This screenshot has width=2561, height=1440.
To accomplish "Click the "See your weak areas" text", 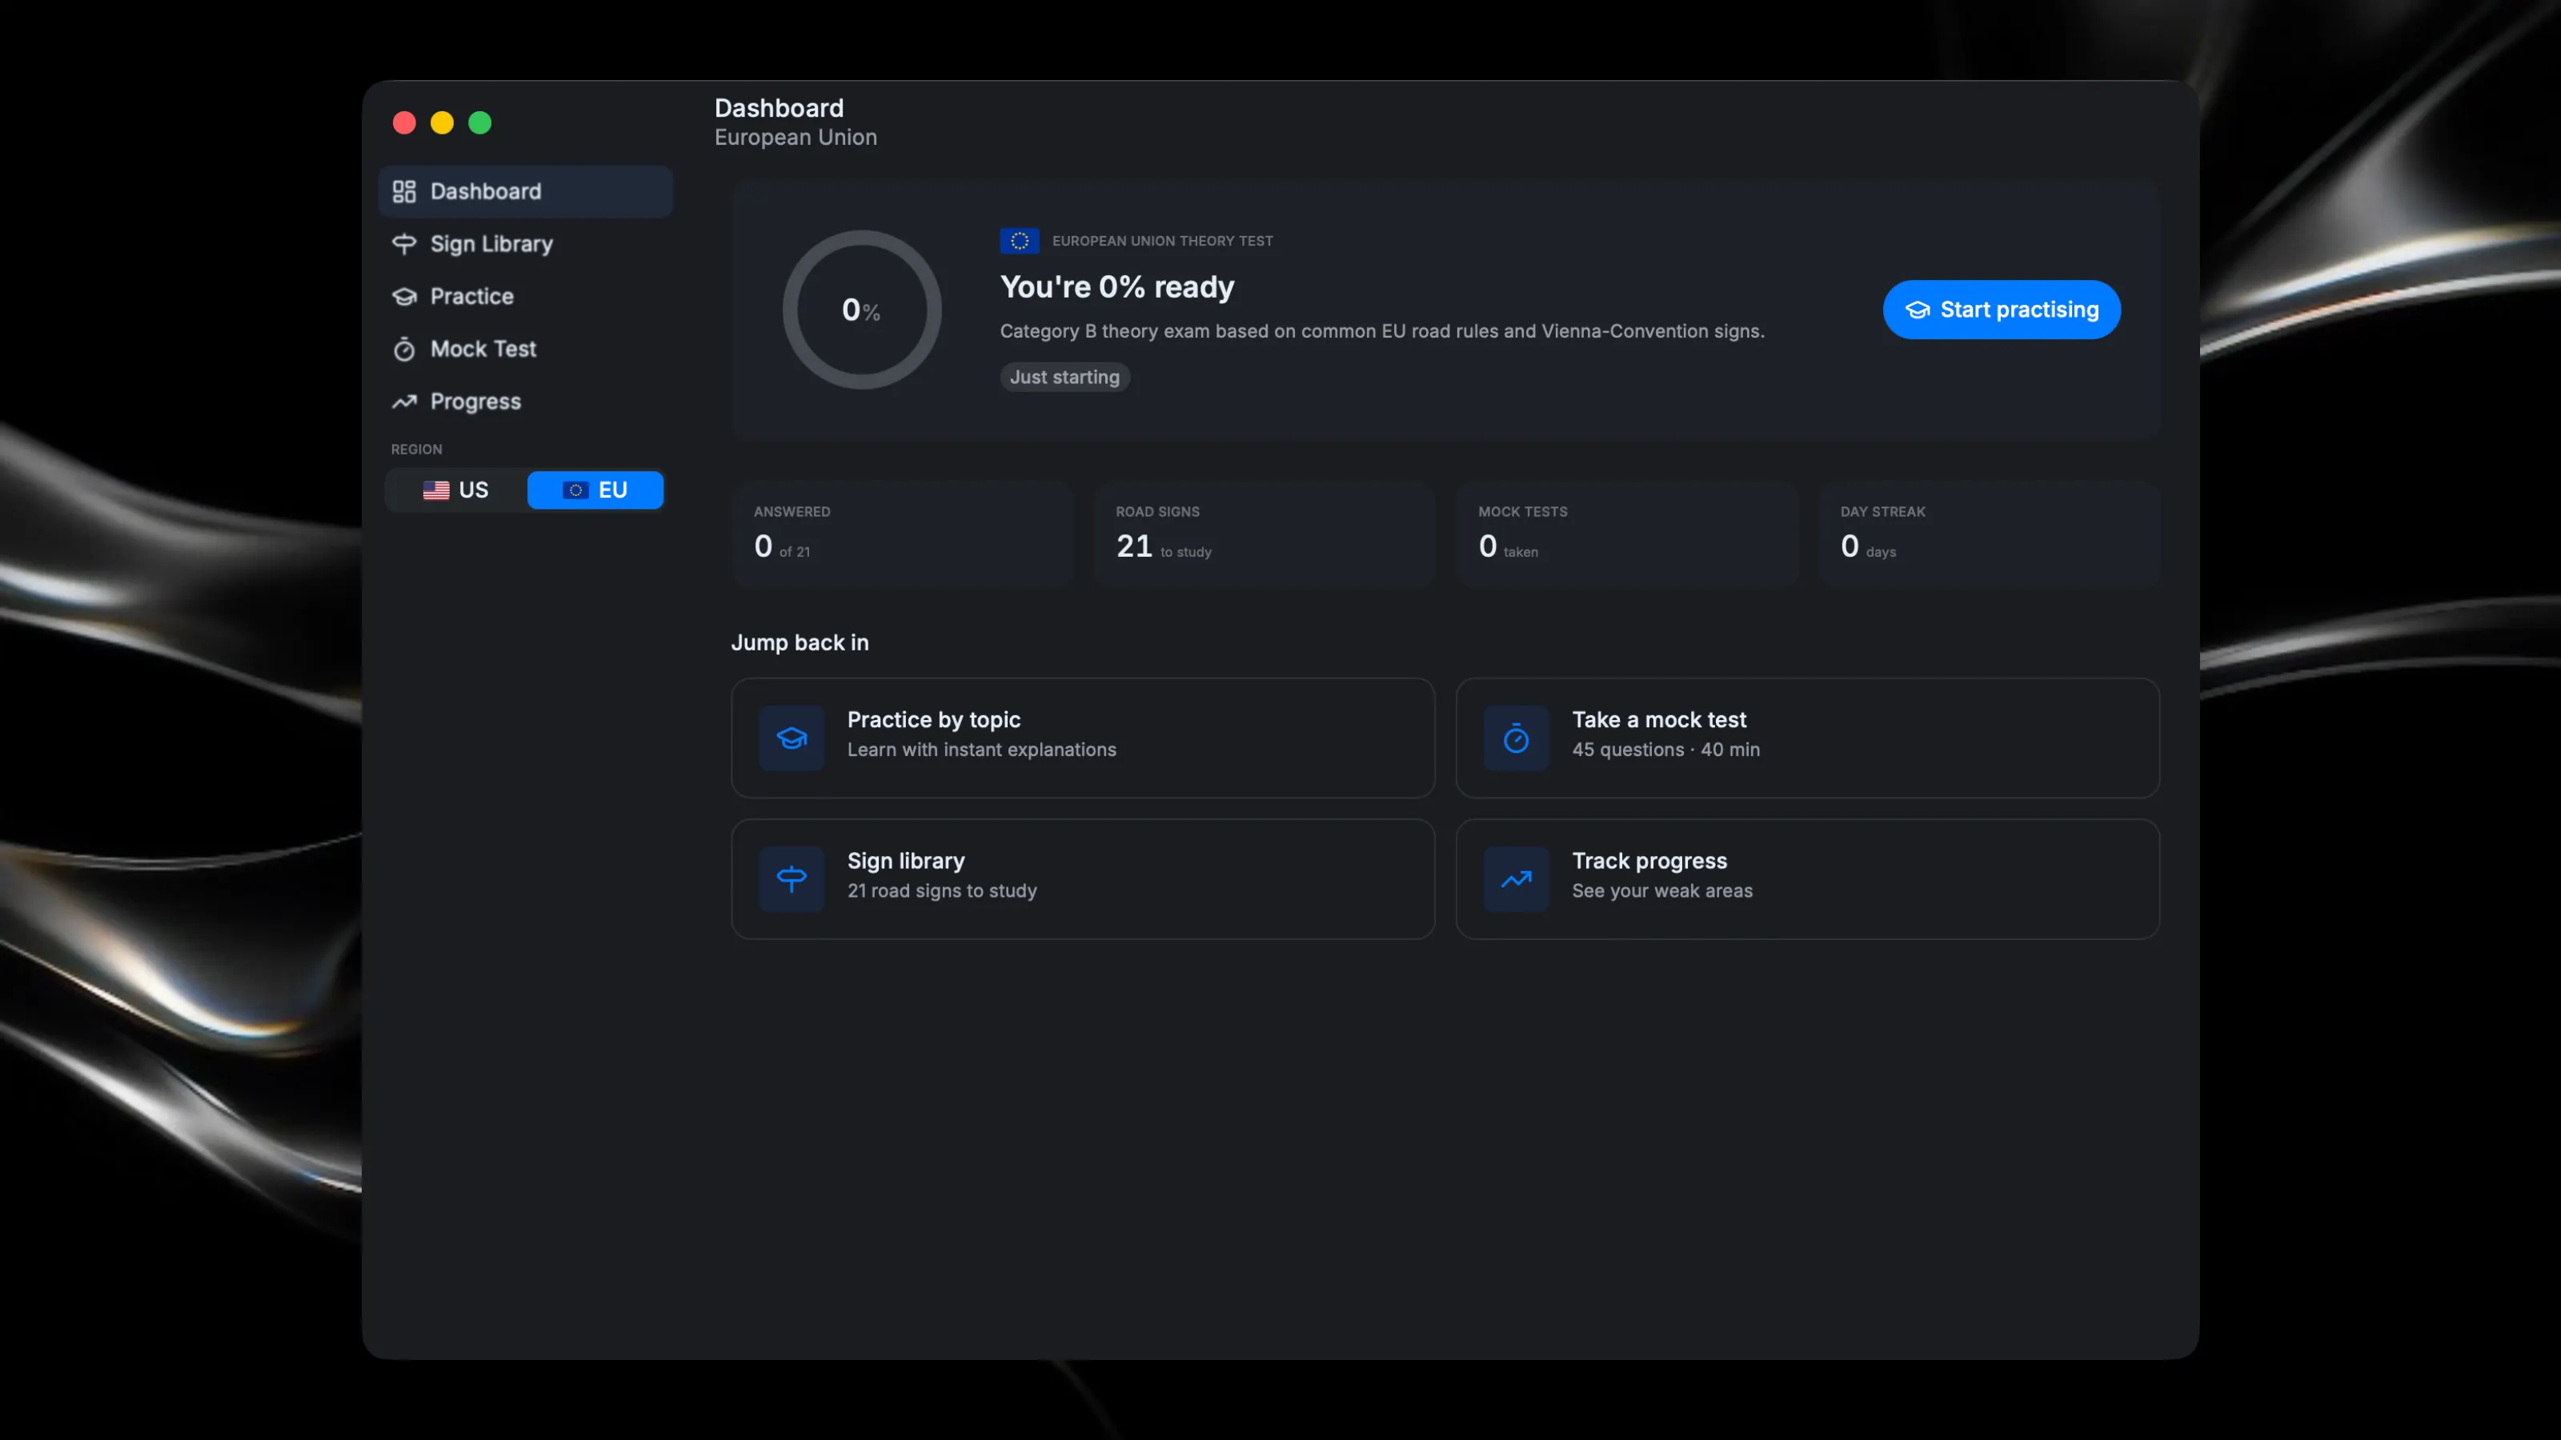I will (x=1662, y=890).
